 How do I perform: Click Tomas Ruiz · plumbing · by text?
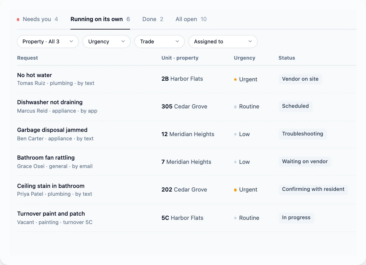[x=56, y=83]
